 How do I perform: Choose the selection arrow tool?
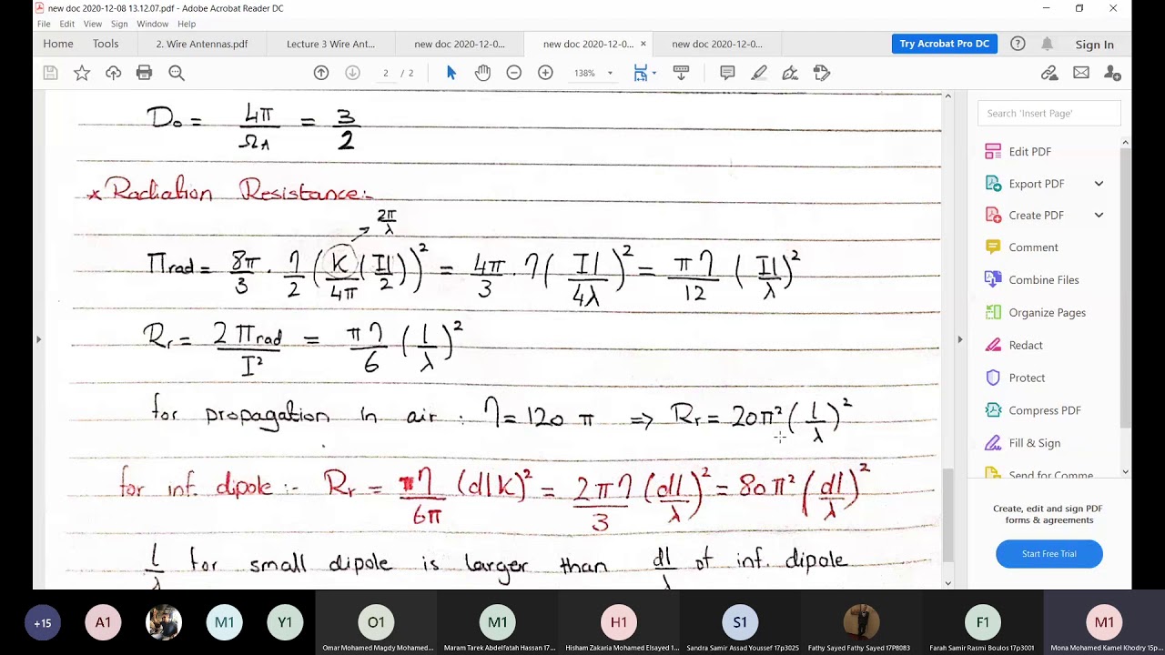(x=451, y=73)
